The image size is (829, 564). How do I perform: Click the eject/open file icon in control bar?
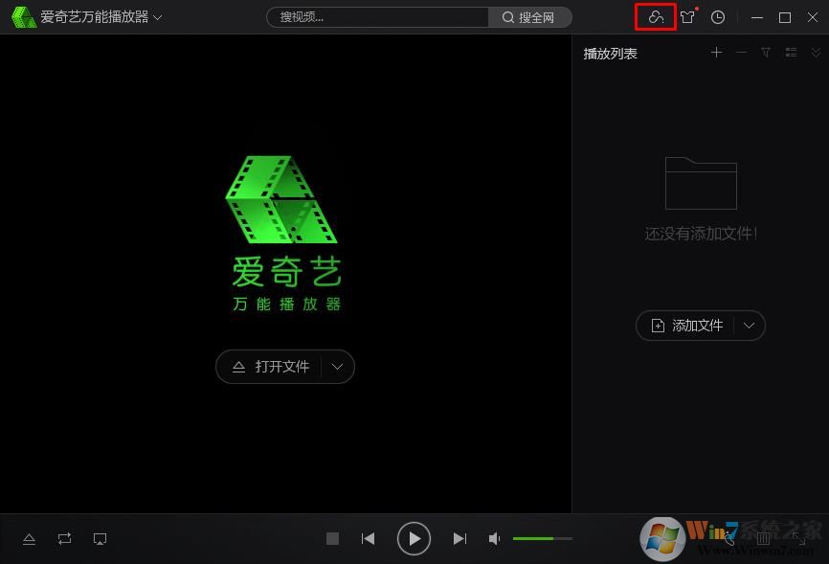tap(29, 539)
